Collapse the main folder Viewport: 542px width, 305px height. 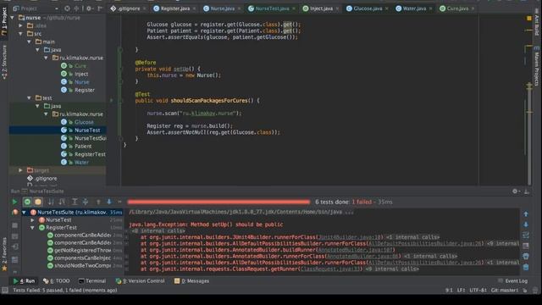30,42
